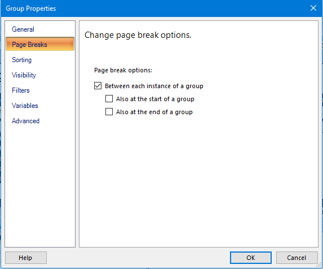The height and width of the screenshot is (269, 323).
Task: Close the Group Properties dialog with X
Action: click(313, 8)
